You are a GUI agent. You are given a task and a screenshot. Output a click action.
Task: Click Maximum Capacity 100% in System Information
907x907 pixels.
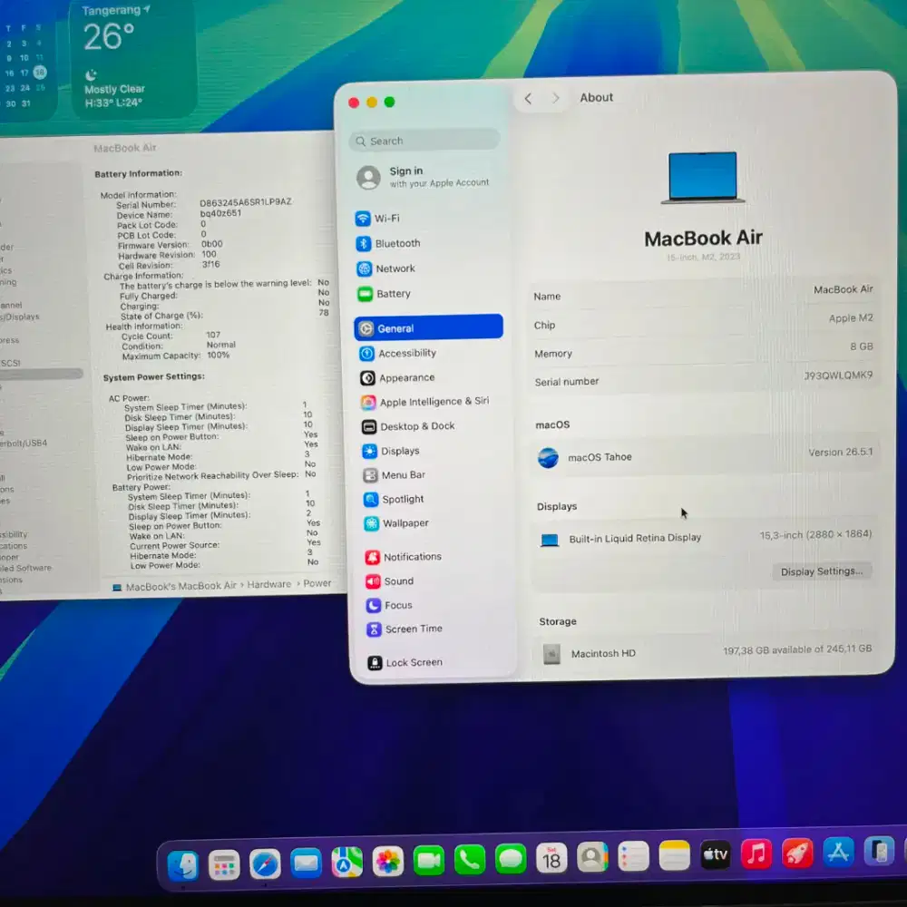pos(175,356)
